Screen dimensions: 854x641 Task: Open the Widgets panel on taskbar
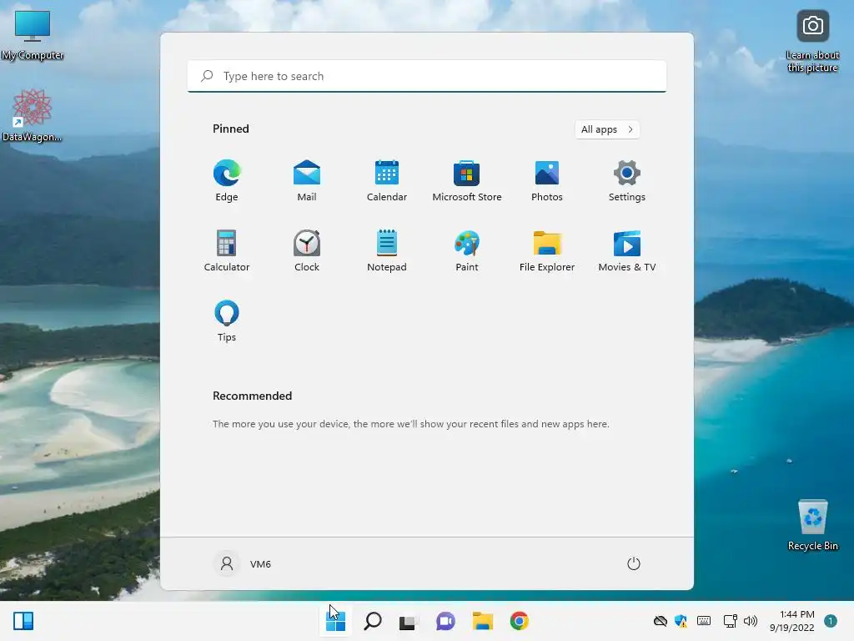tap(23, 621)
